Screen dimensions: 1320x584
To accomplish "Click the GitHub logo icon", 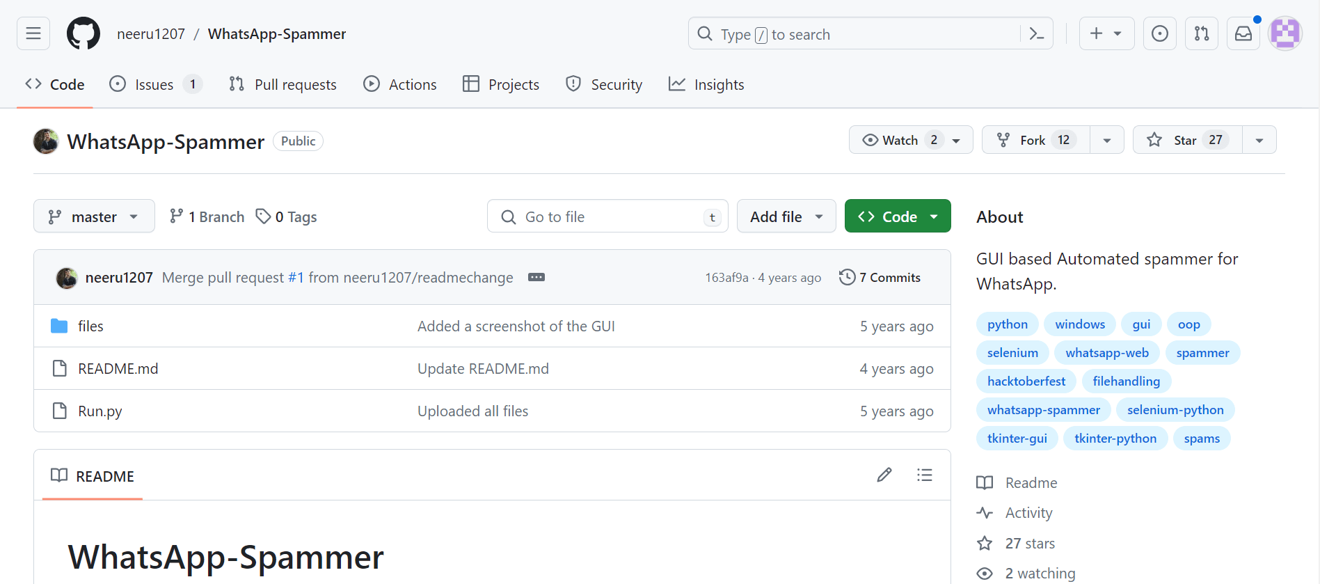I will (84, 33).
